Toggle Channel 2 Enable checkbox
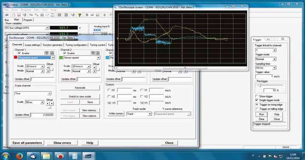Viewport: 305px width, 160px height. (65, 53)
